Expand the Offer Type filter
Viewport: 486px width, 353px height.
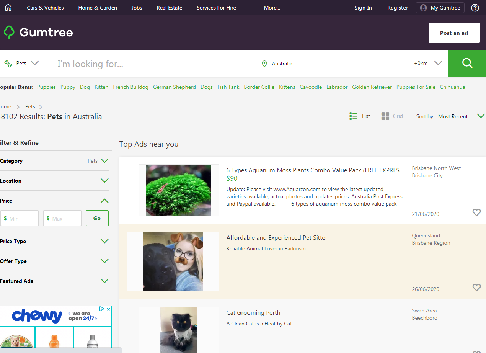coord(104,261)
